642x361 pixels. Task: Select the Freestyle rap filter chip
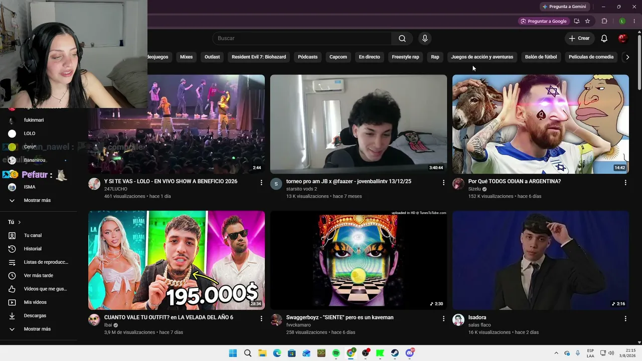[x=405, y=57]
